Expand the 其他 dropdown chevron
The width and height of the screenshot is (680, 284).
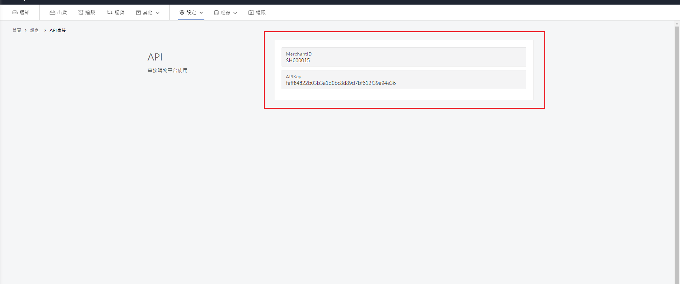point(158,13)
